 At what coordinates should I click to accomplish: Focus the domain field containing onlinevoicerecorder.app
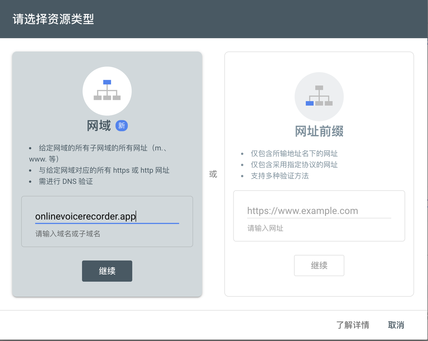107,216
